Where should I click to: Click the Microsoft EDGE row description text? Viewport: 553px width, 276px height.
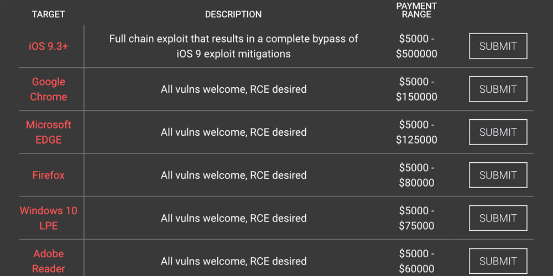[x=233, y=132]
